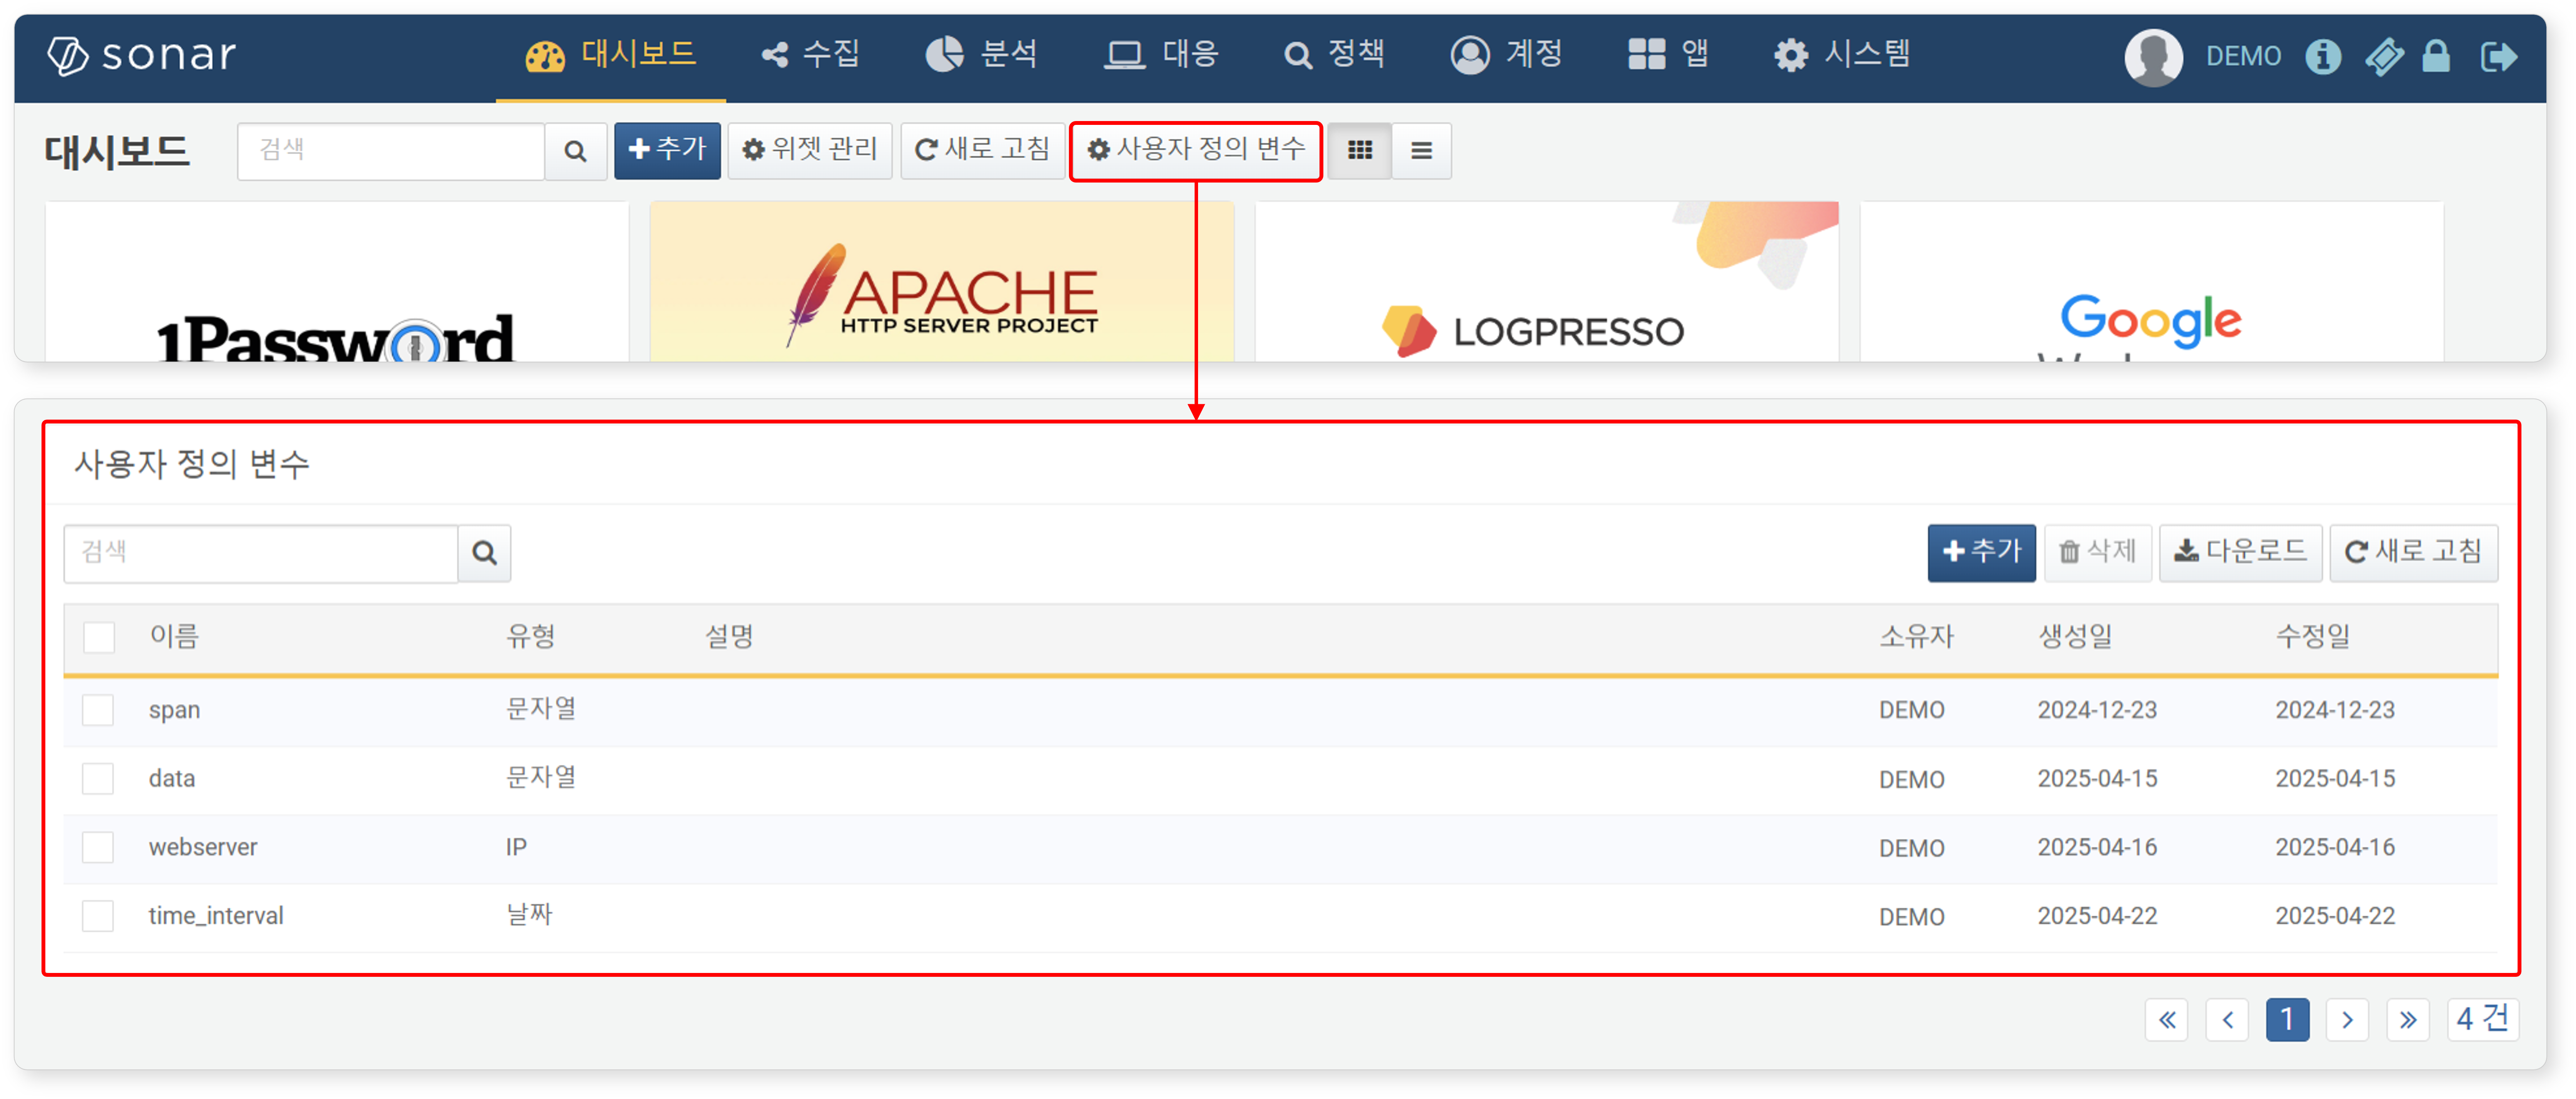Click the dashboard 추가 button
The height and width of the screenshot is (1099, 2576).
667,151
